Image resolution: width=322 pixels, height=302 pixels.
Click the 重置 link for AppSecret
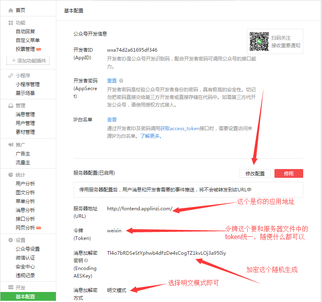tap(112, 81)
